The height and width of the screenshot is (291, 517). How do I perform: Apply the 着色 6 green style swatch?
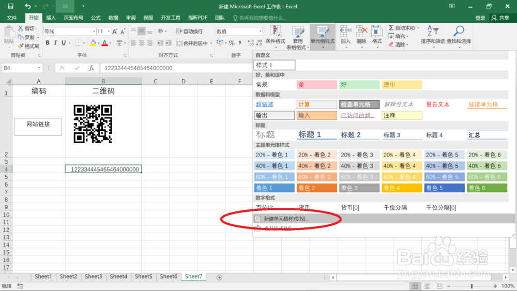487,188
